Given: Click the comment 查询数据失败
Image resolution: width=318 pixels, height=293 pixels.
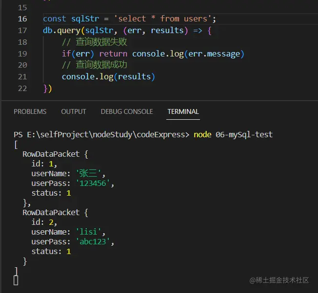Looking at the screenshot, I should click(x=95, y=42).
